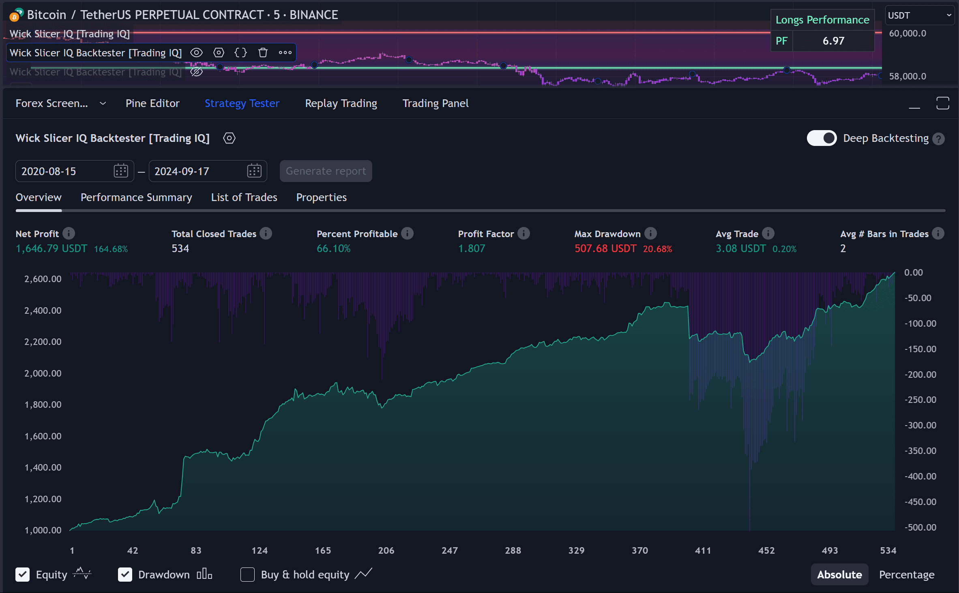Click the Generate report button
Screen dimensions: 959x593
(326, 171)
